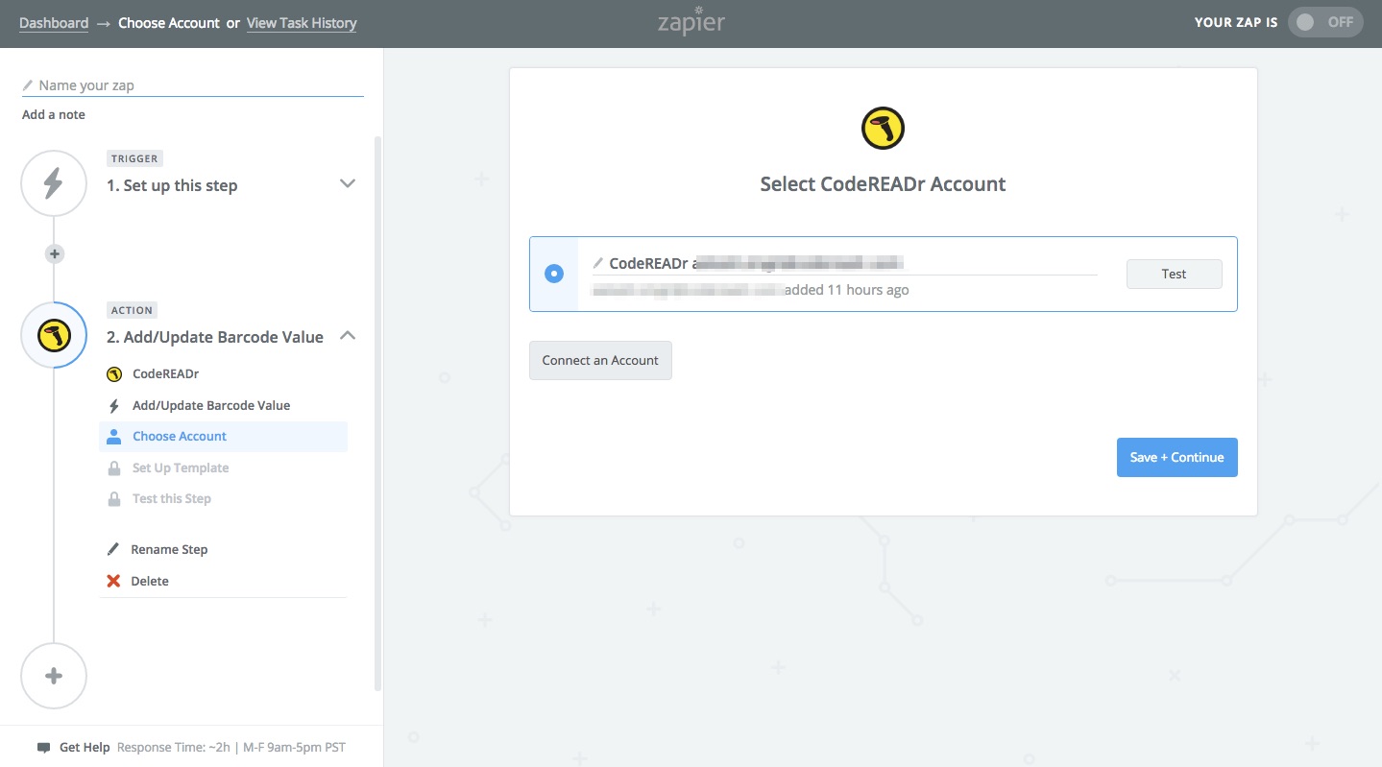Image resolution: width=1382 pixels, height=767 pixels.
Task: Click the Name your zap field
Action: pos(192,85)
